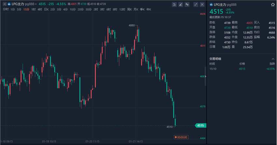
Task: Add LPG主力 to favorites with star
Action: coord(272,5)
